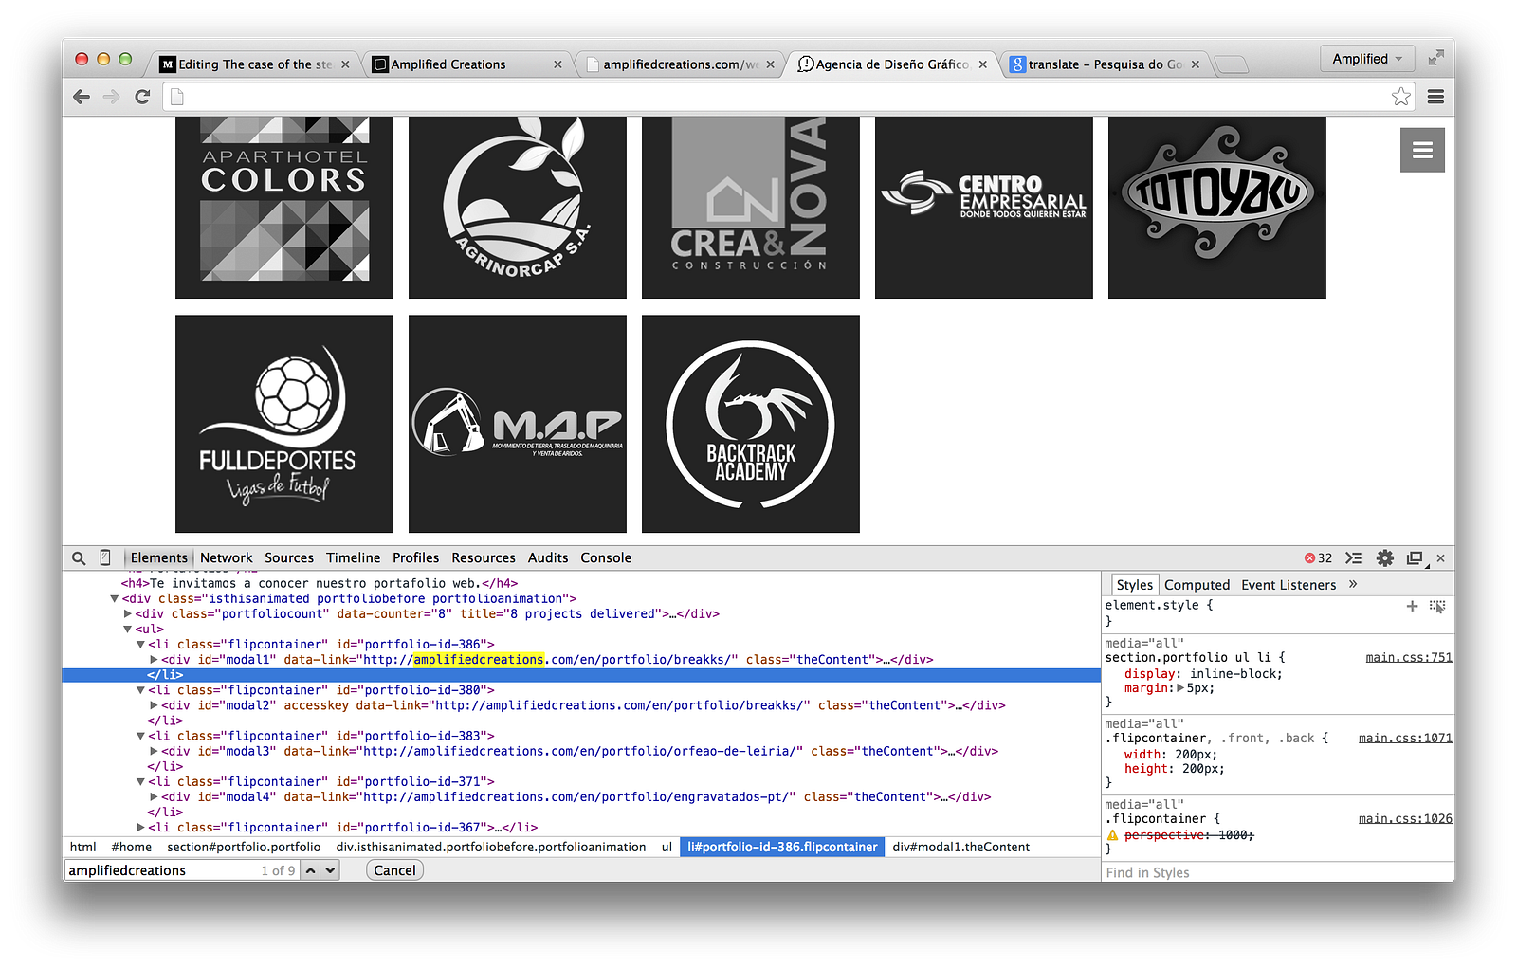Toggle element state icon in Styles pane
The image size is (1517, 968).
click(x=1437, y=606)
